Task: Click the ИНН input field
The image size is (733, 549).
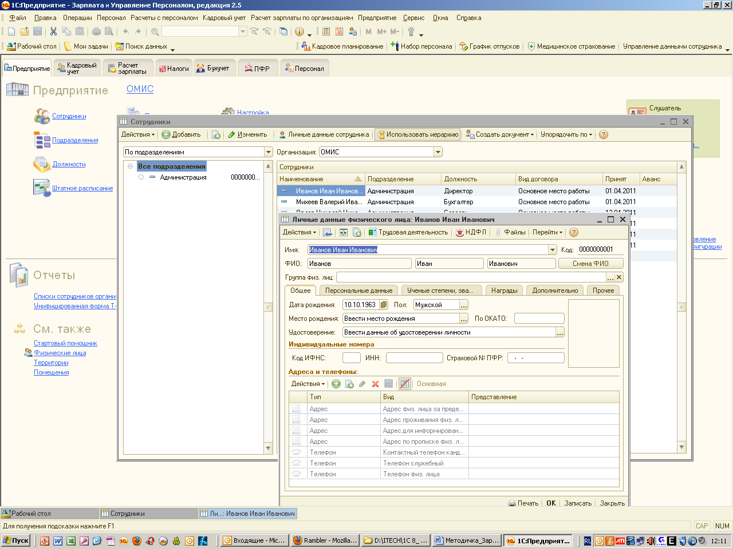Action: coord(414,358)
